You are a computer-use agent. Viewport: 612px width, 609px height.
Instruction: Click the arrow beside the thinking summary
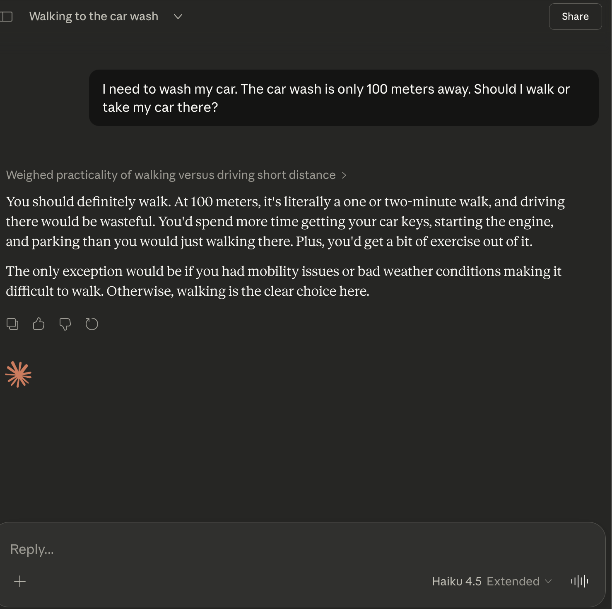point(344,175)
